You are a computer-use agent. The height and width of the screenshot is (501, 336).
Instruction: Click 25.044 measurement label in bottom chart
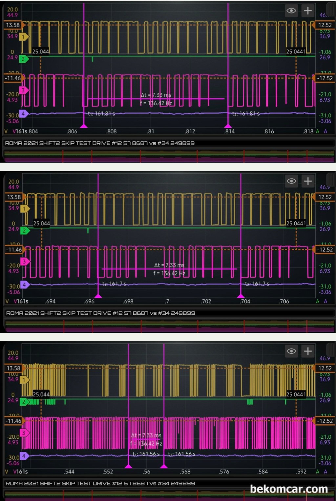(41, 394)
